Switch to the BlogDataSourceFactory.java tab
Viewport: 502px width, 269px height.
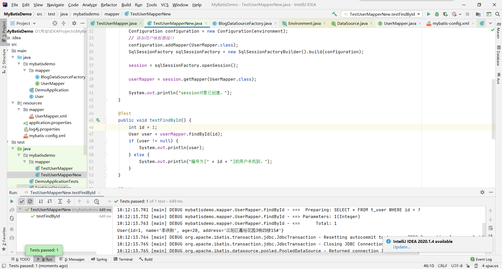click(x=245, y=23)
